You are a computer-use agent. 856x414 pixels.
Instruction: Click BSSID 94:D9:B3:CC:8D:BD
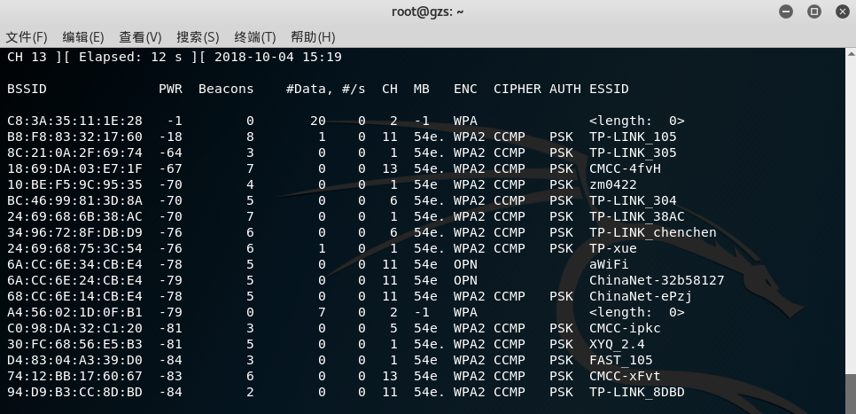click(x=74, y=392)
